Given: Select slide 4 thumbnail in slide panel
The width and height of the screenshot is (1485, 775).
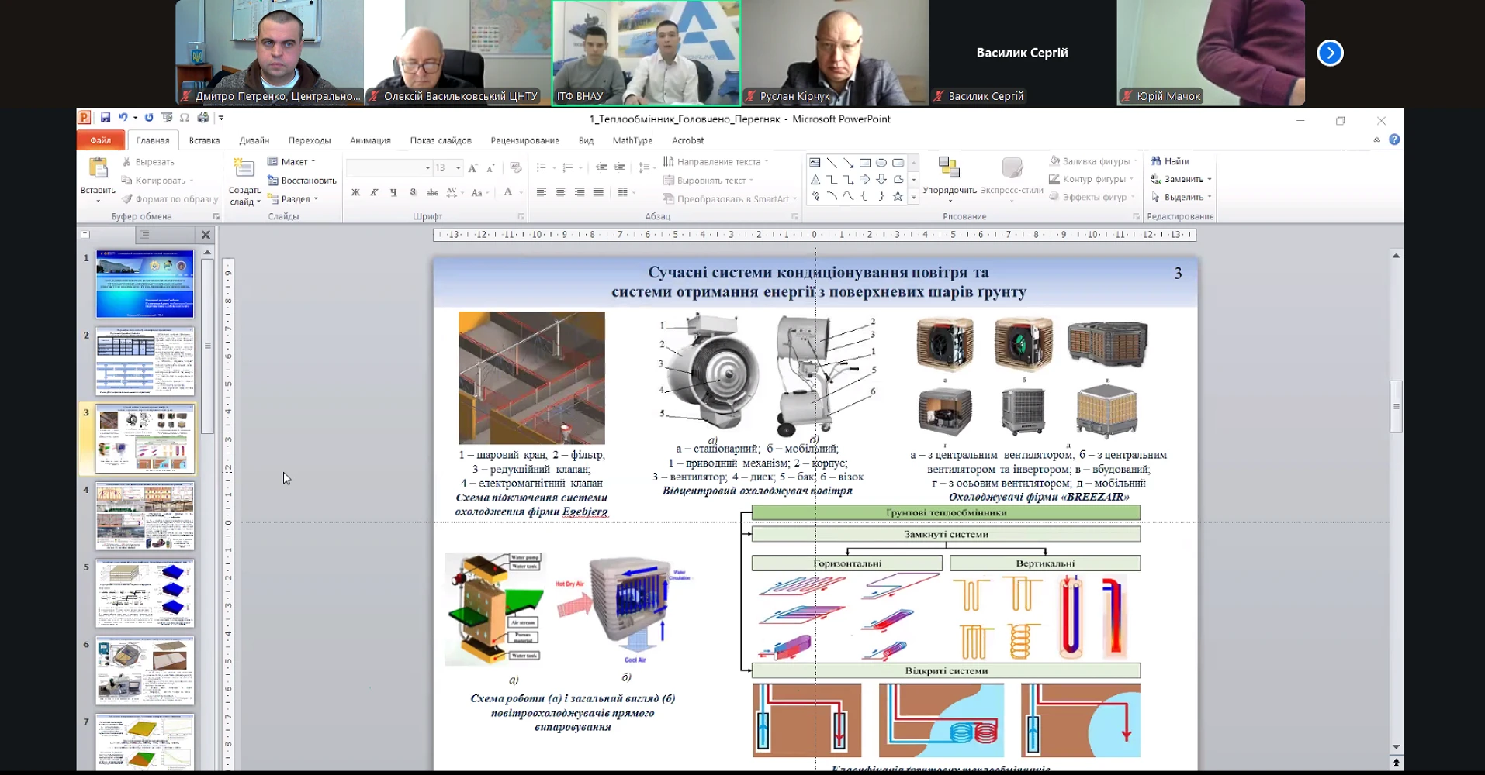Looking at the screenshot, I should (145, 516).
